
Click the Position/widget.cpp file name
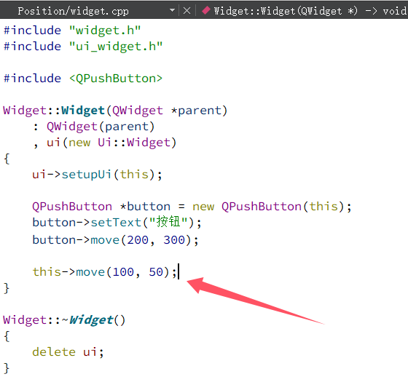tap(73, 11)
